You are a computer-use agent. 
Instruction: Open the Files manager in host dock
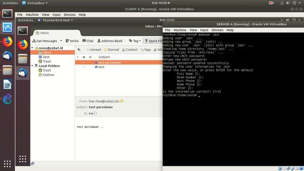coord(8,70)
